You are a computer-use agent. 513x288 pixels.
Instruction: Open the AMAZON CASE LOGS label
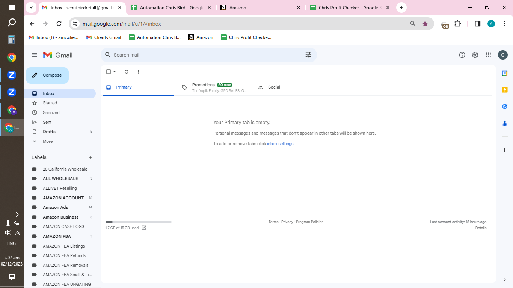pyautogui.click(x=60, y=226)
